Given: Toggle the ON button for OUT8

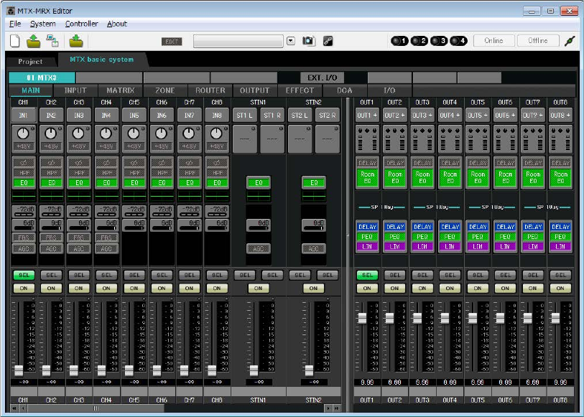Looking at the screenshot, I should [560, 289].
